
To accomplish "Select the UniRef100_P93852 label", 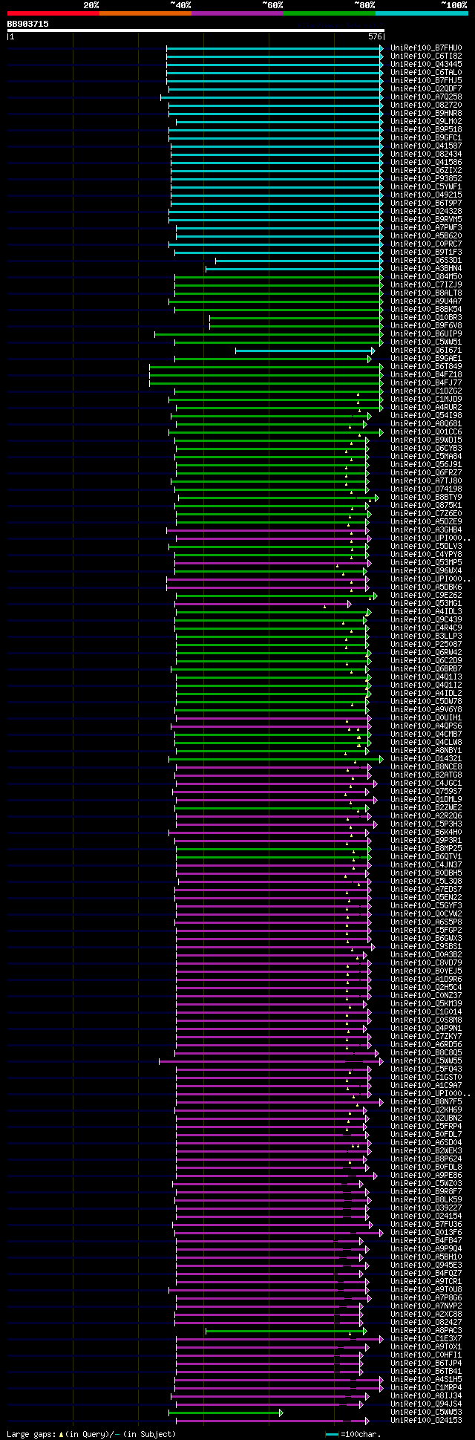I will tap(426, 179).
